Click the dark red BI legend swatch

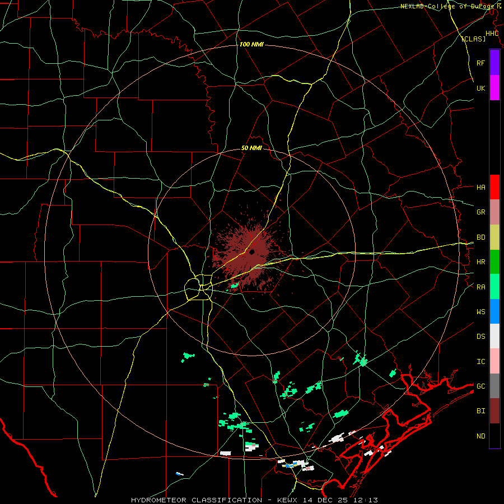[x=494, y=411]
